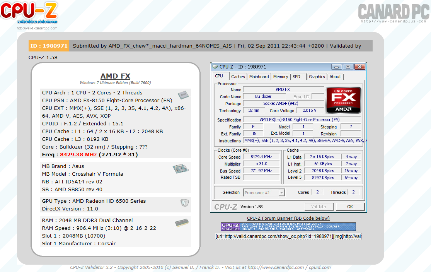Image resolution: width=431 pixels, height=272 pixels.
Task: Click the AMD FX Unlocked processor badge
Action: tap(343, 100)
